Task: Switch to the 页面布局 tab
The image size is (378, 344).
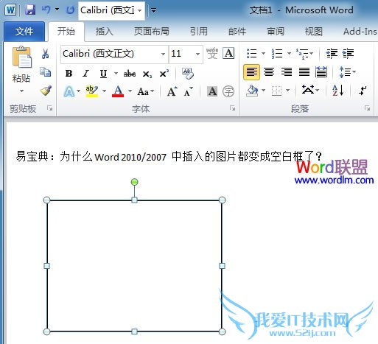Action: [152, 32]
